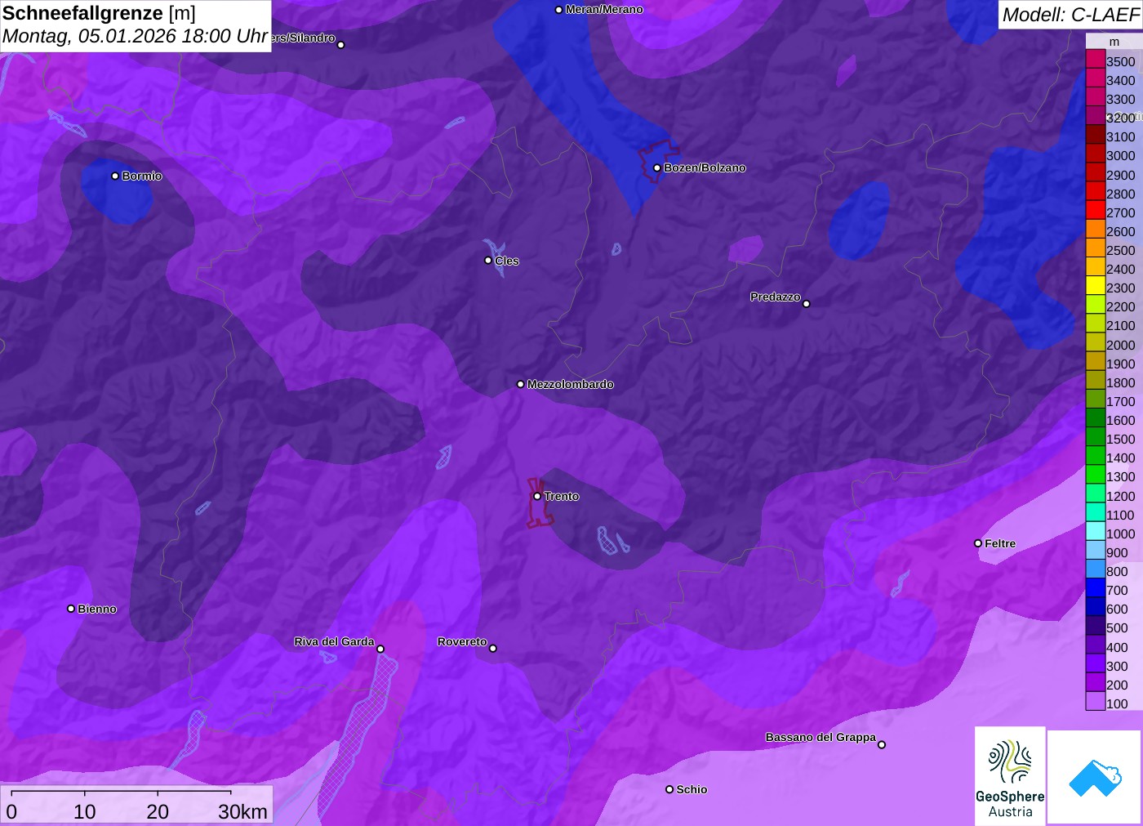Viewport: 1143px width, 826px height.
Task: Click the Bozen/Bolzano marker dot
Action: click(x=657, y=168)
